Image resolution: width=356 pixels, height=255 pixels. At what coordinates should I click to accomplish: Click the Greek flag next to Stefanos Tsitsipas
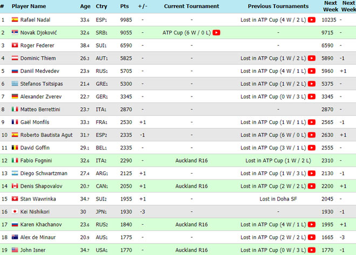click(15, 84)
